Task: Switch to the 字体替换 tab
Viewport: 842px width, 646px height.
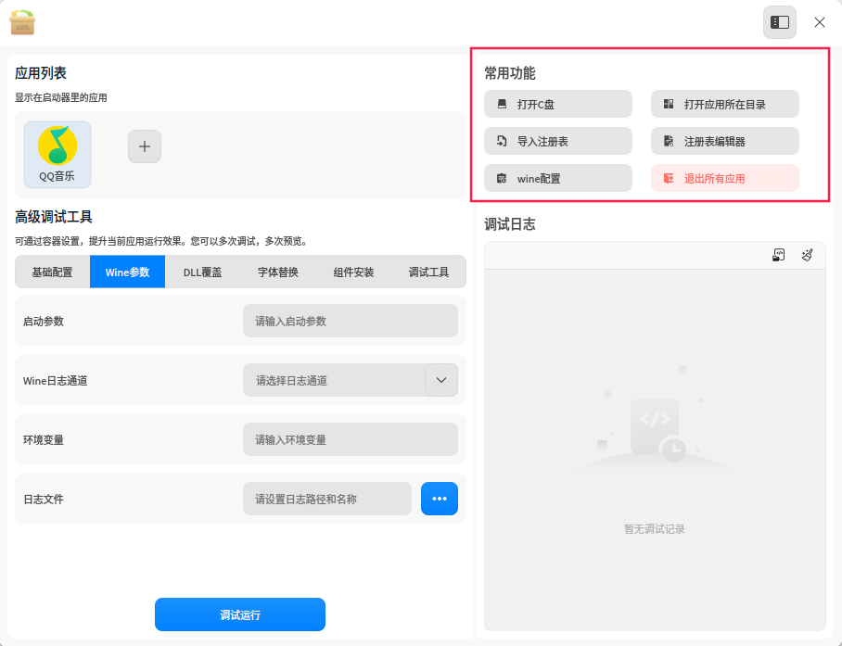Action: click(x=277, y=272)
